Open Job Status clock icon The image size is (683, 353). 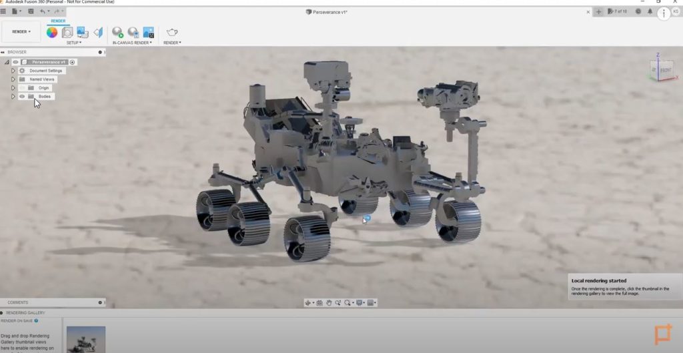coord(638,12)
